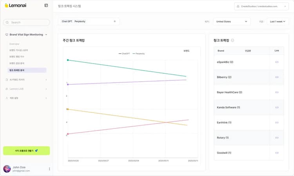Click the Search input field
This screenshot has height=176, width=294.
(x=27, y=22)
